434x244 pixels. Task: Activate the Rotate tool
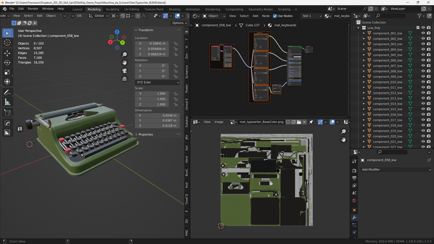point(7,63)
